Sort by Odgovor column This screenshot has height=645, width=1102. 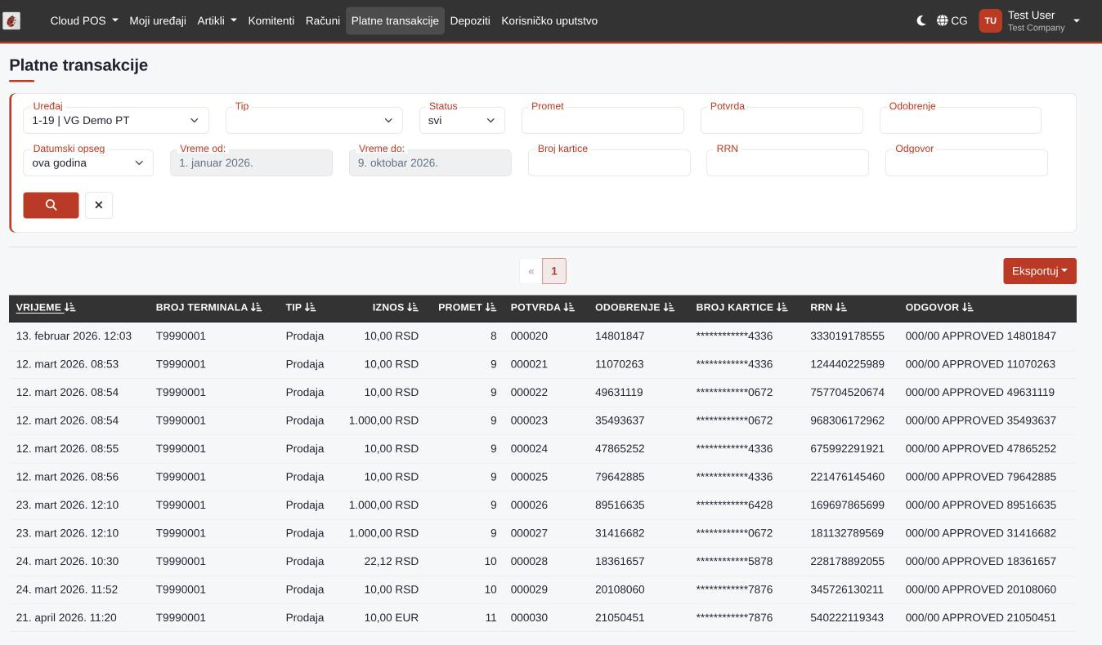coord(940,307)
